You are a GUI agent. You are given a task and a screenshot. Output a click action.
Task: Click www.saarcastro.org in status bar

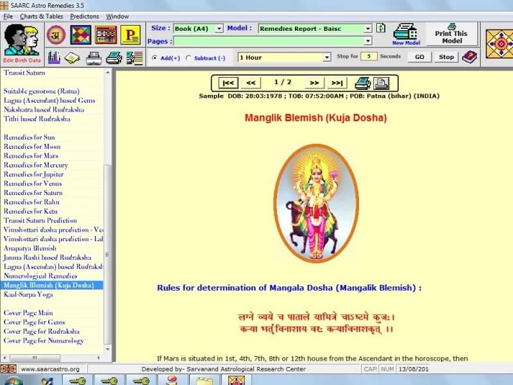(50, 369)
